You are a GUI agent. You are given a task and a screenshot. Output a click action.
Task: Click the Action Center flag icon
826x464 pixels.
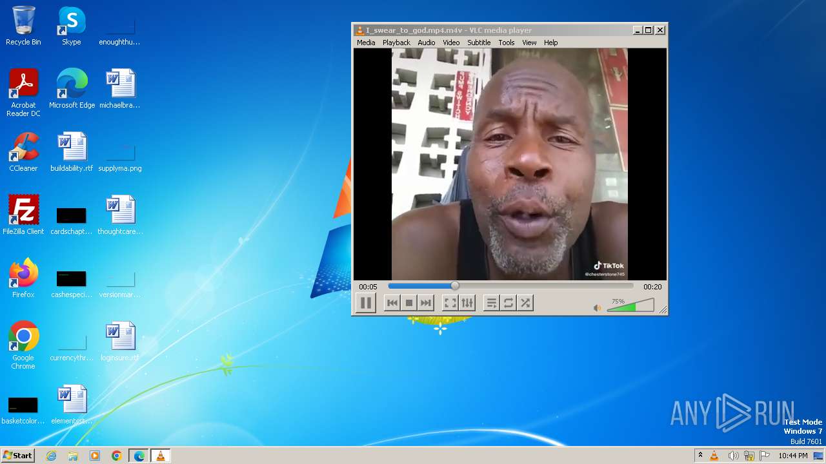(764, 456)
